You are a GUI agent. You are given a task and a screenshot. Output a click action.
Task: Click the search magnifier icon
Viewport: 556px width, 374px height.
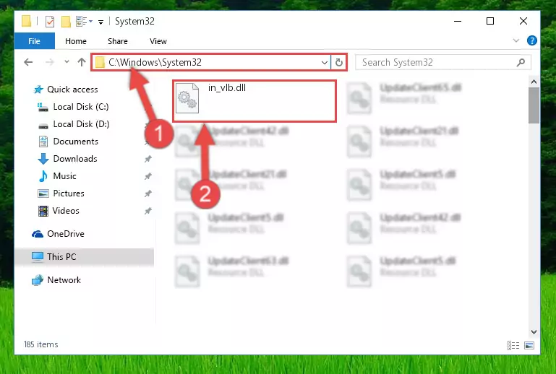[521, 63]
